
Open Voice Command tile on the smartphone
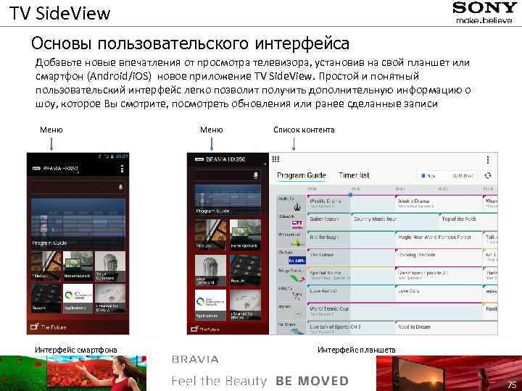(110, 266)
